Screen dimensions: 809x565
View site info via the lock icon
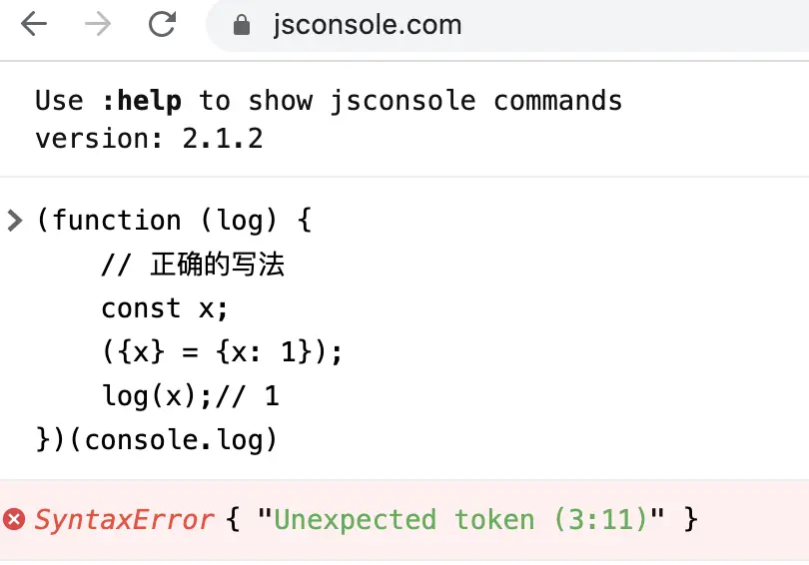coord(242,25)
